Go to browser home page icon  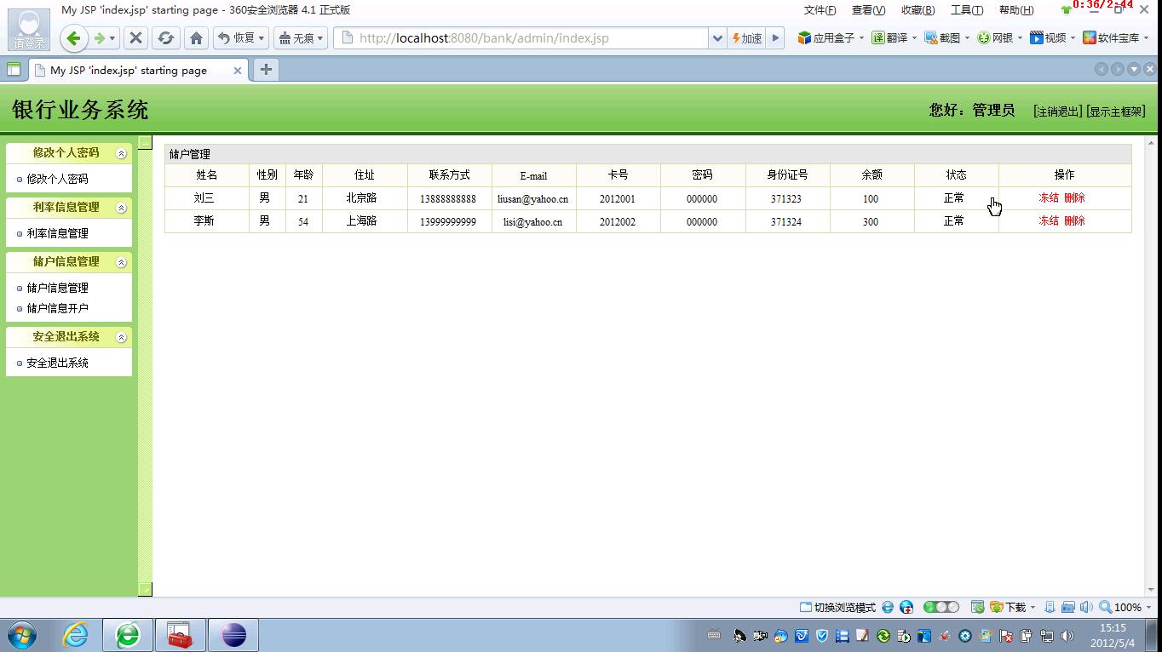pyautogui.click(x=196, y=38)
